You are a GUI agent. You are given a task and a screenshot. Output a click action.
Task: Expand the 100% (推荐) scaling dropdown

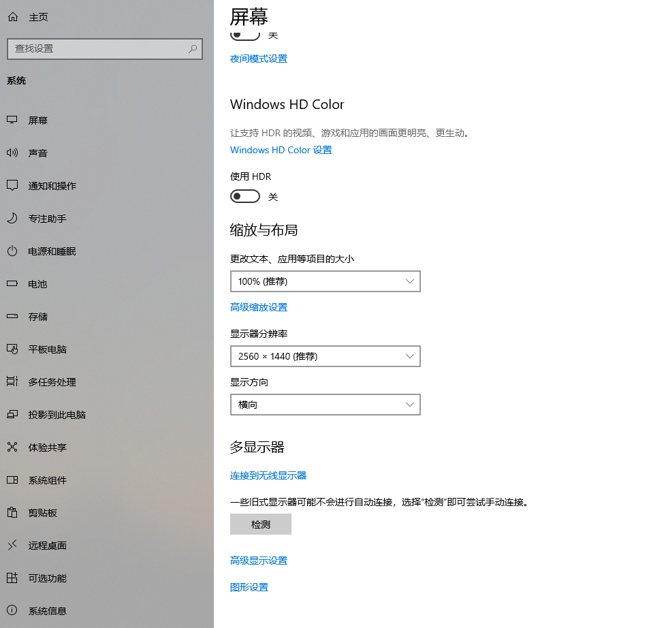tap(325, 281)
